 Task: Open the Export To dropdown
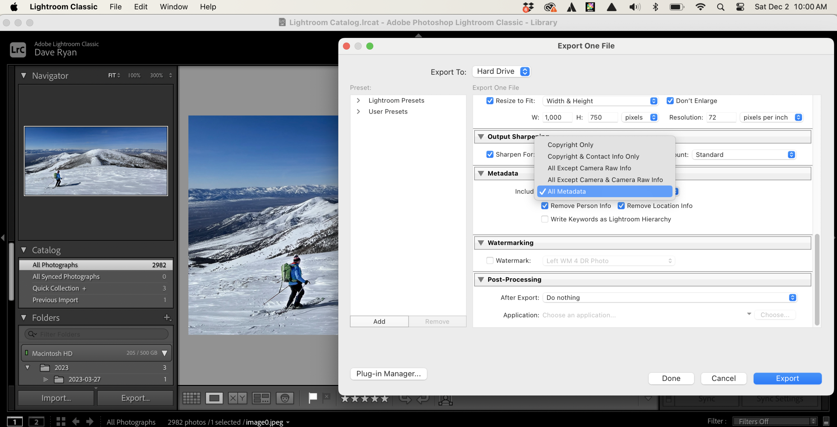click(501, 71)
